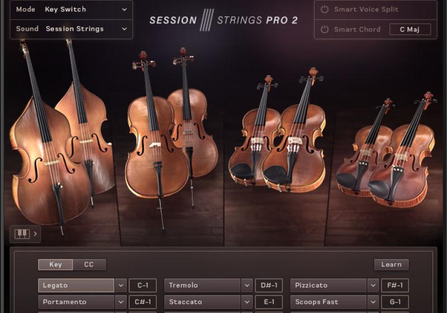The height and width of the screenshot is (313, 447).
Task: Expand the Legato articulation dropdown arrow
Action: [121, 286]
